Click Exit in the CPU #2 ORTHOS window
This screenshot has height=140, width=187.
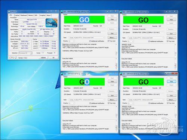click(x=171, y=34)
